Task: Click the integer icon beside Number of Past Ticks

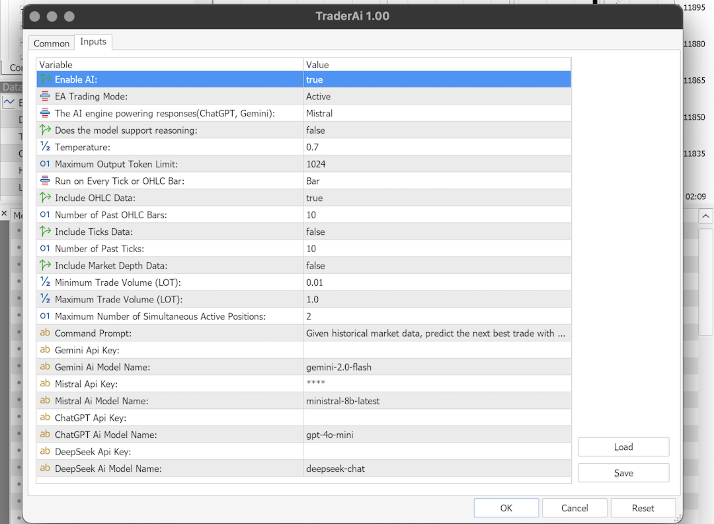Action: (x=45, y=248)
